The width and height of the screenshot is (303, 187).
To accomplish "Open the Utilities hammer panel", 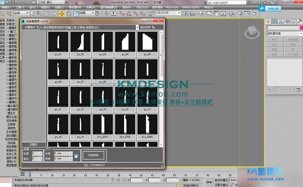I will [299, 21].
